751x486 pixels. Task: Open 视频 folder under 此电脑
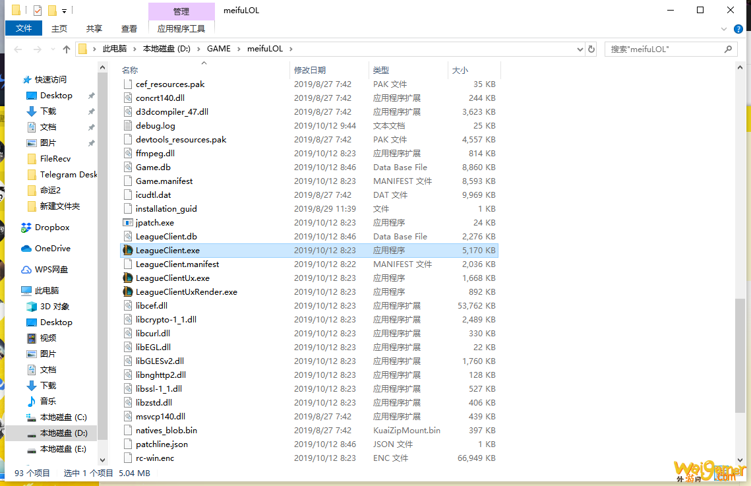(48, 338)
